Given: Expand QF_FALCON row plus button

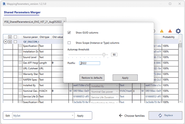Looking at the screenshot, I should click(x=10, y=42).
